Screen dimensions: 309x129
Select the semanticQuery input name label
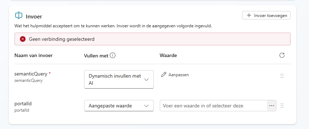click(x=31, y=74)
